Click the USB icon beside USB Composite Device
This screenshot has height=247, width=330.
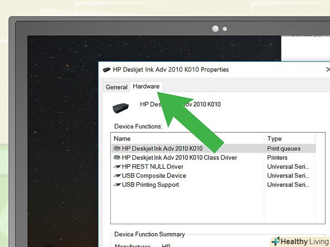(117, 176)
